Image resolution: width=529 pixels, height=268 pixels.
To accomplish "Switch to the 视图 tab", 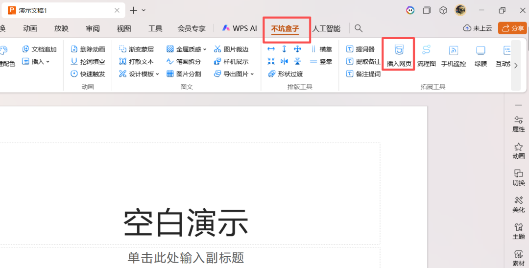I will [x=124, y=29].
